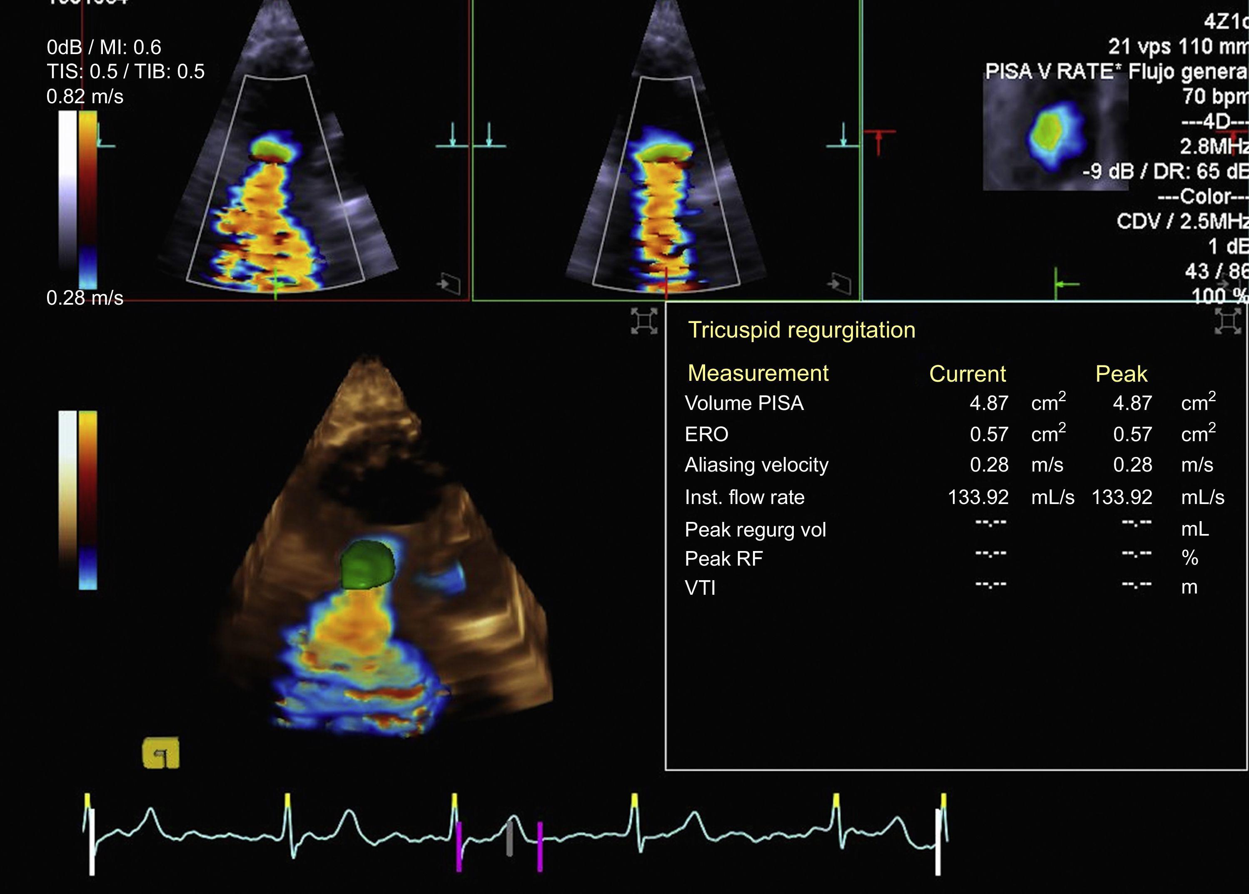Click the ERO value of 0.57 cm2
Viewport: 1249px width, 894px height.
(x=989, y=435)
